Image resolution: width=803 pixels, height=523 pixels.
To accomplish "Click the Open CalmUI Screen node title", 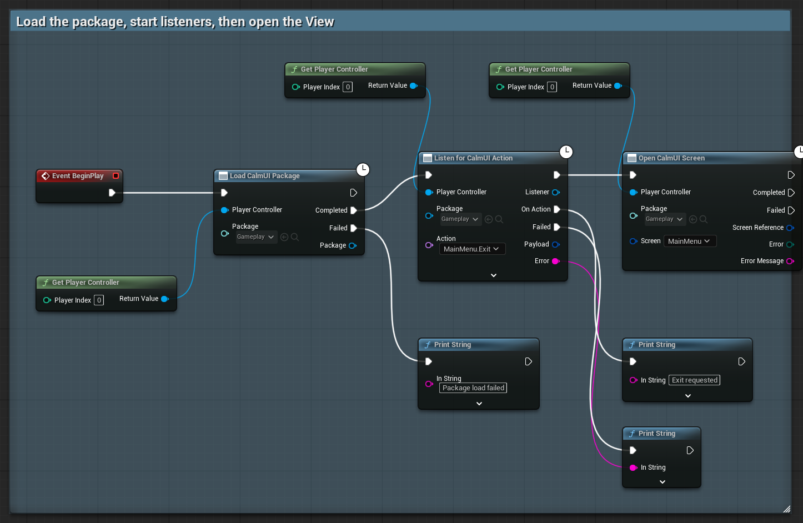I will pos(671,158).
